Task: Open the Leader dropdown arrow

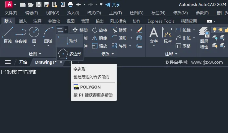Action: tap(194, 38)
